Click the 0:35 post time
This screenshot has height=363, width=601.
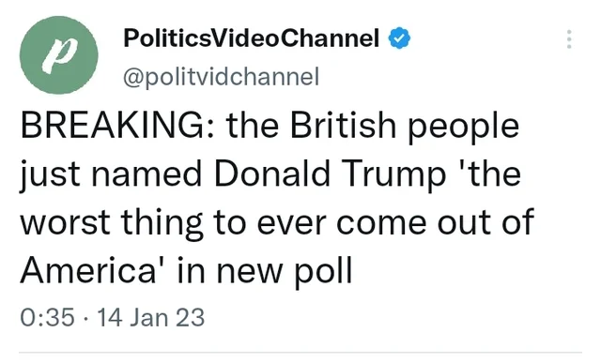(x=47, y=317)
